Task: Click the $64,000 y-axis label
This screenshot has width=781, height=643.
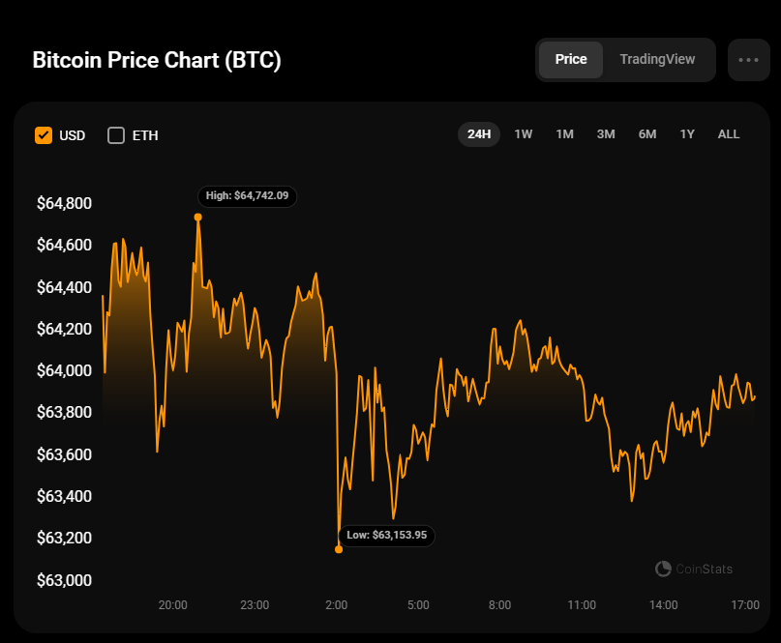Action: coord(64,371)
